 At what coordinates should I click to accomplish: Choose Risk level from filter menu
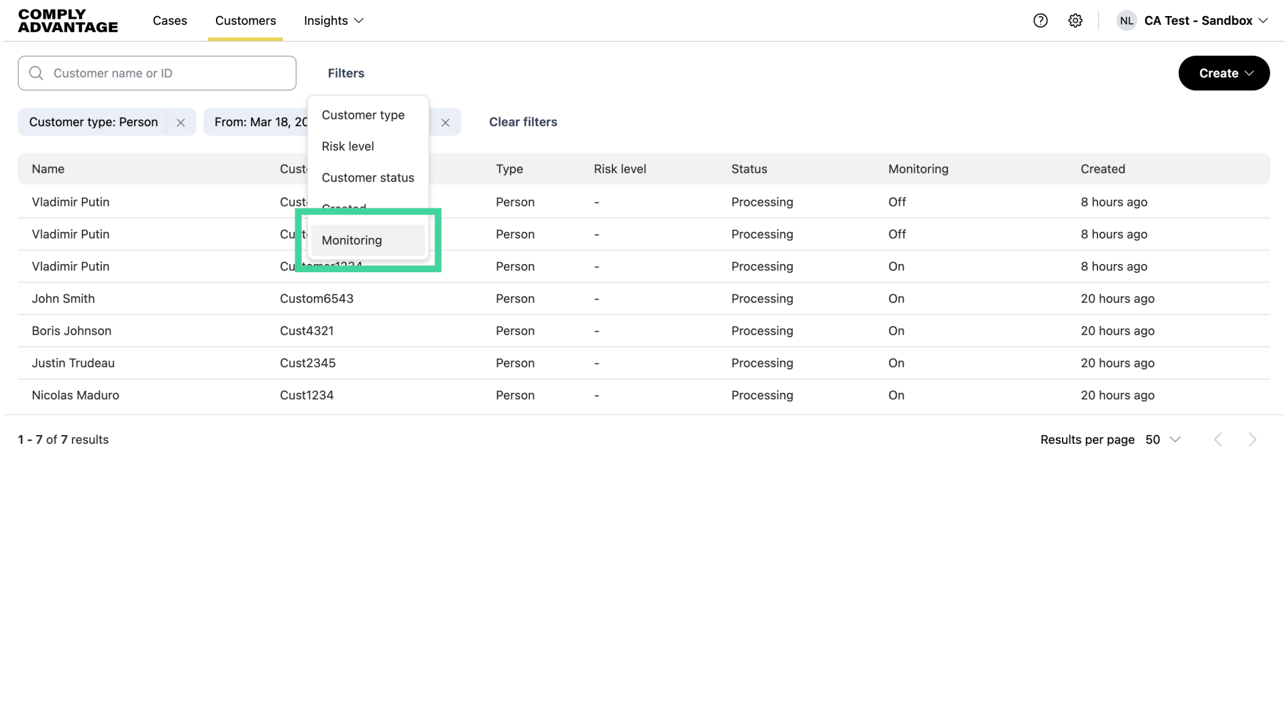coord(347,146)
